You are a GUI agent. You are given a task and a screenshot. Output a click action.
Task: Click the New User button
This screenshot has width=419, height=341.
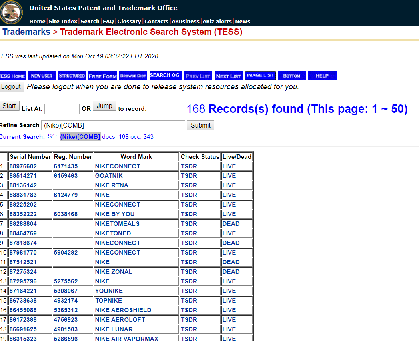[42, 76]
